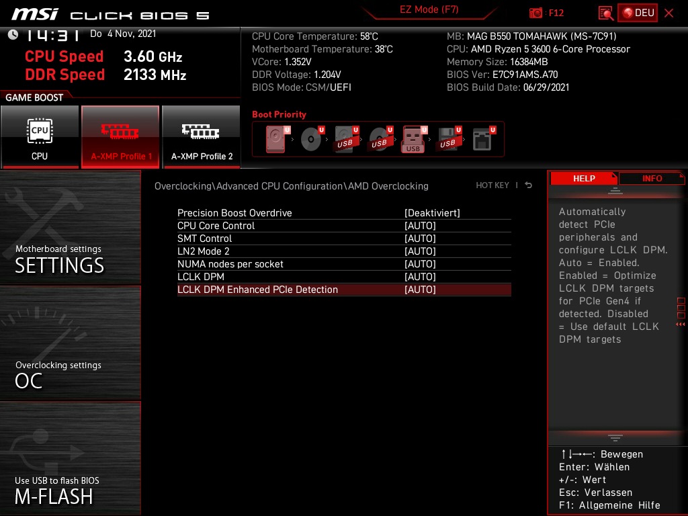Click the red side scroll indicator squares
This screenshot has width=688, height=516.
[x=681, y=308]
